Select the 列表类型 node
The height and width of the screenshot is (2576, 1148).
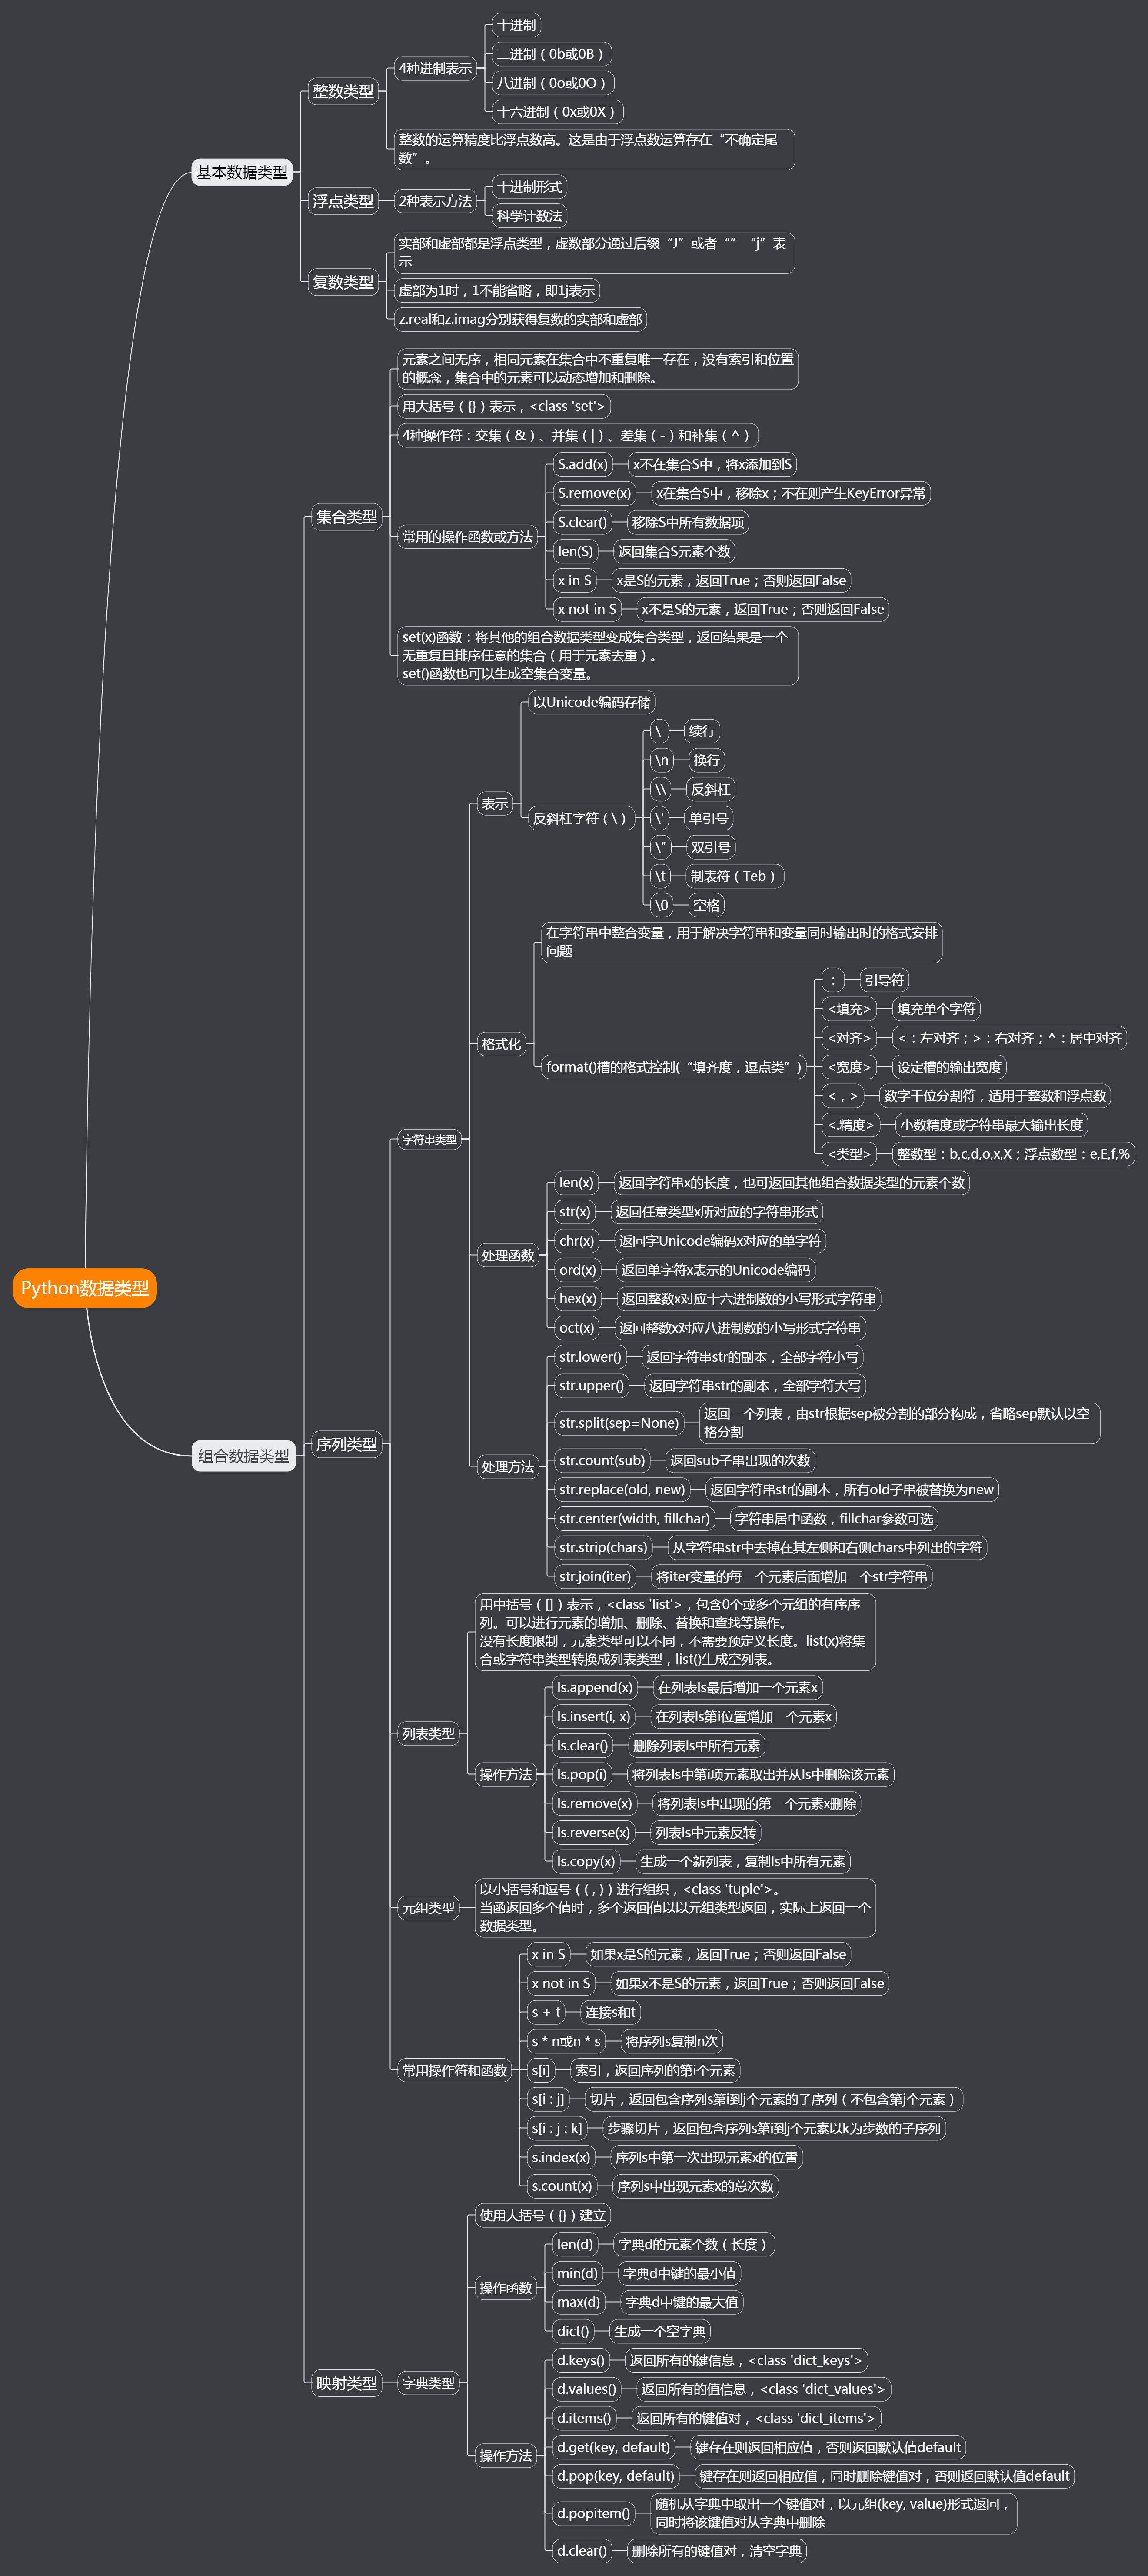429,1734
